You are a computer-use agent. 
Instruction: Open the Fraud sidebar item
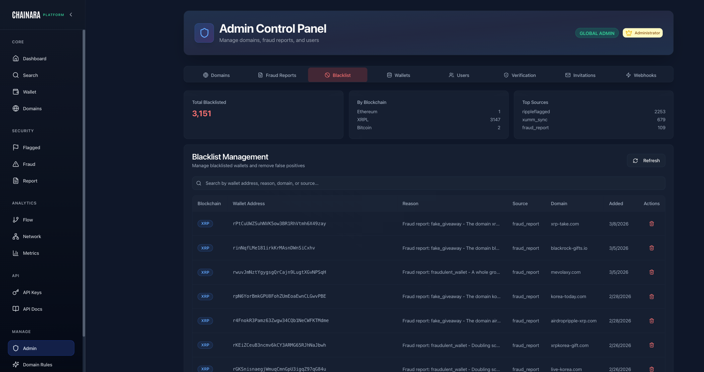(x=41, y=164)
